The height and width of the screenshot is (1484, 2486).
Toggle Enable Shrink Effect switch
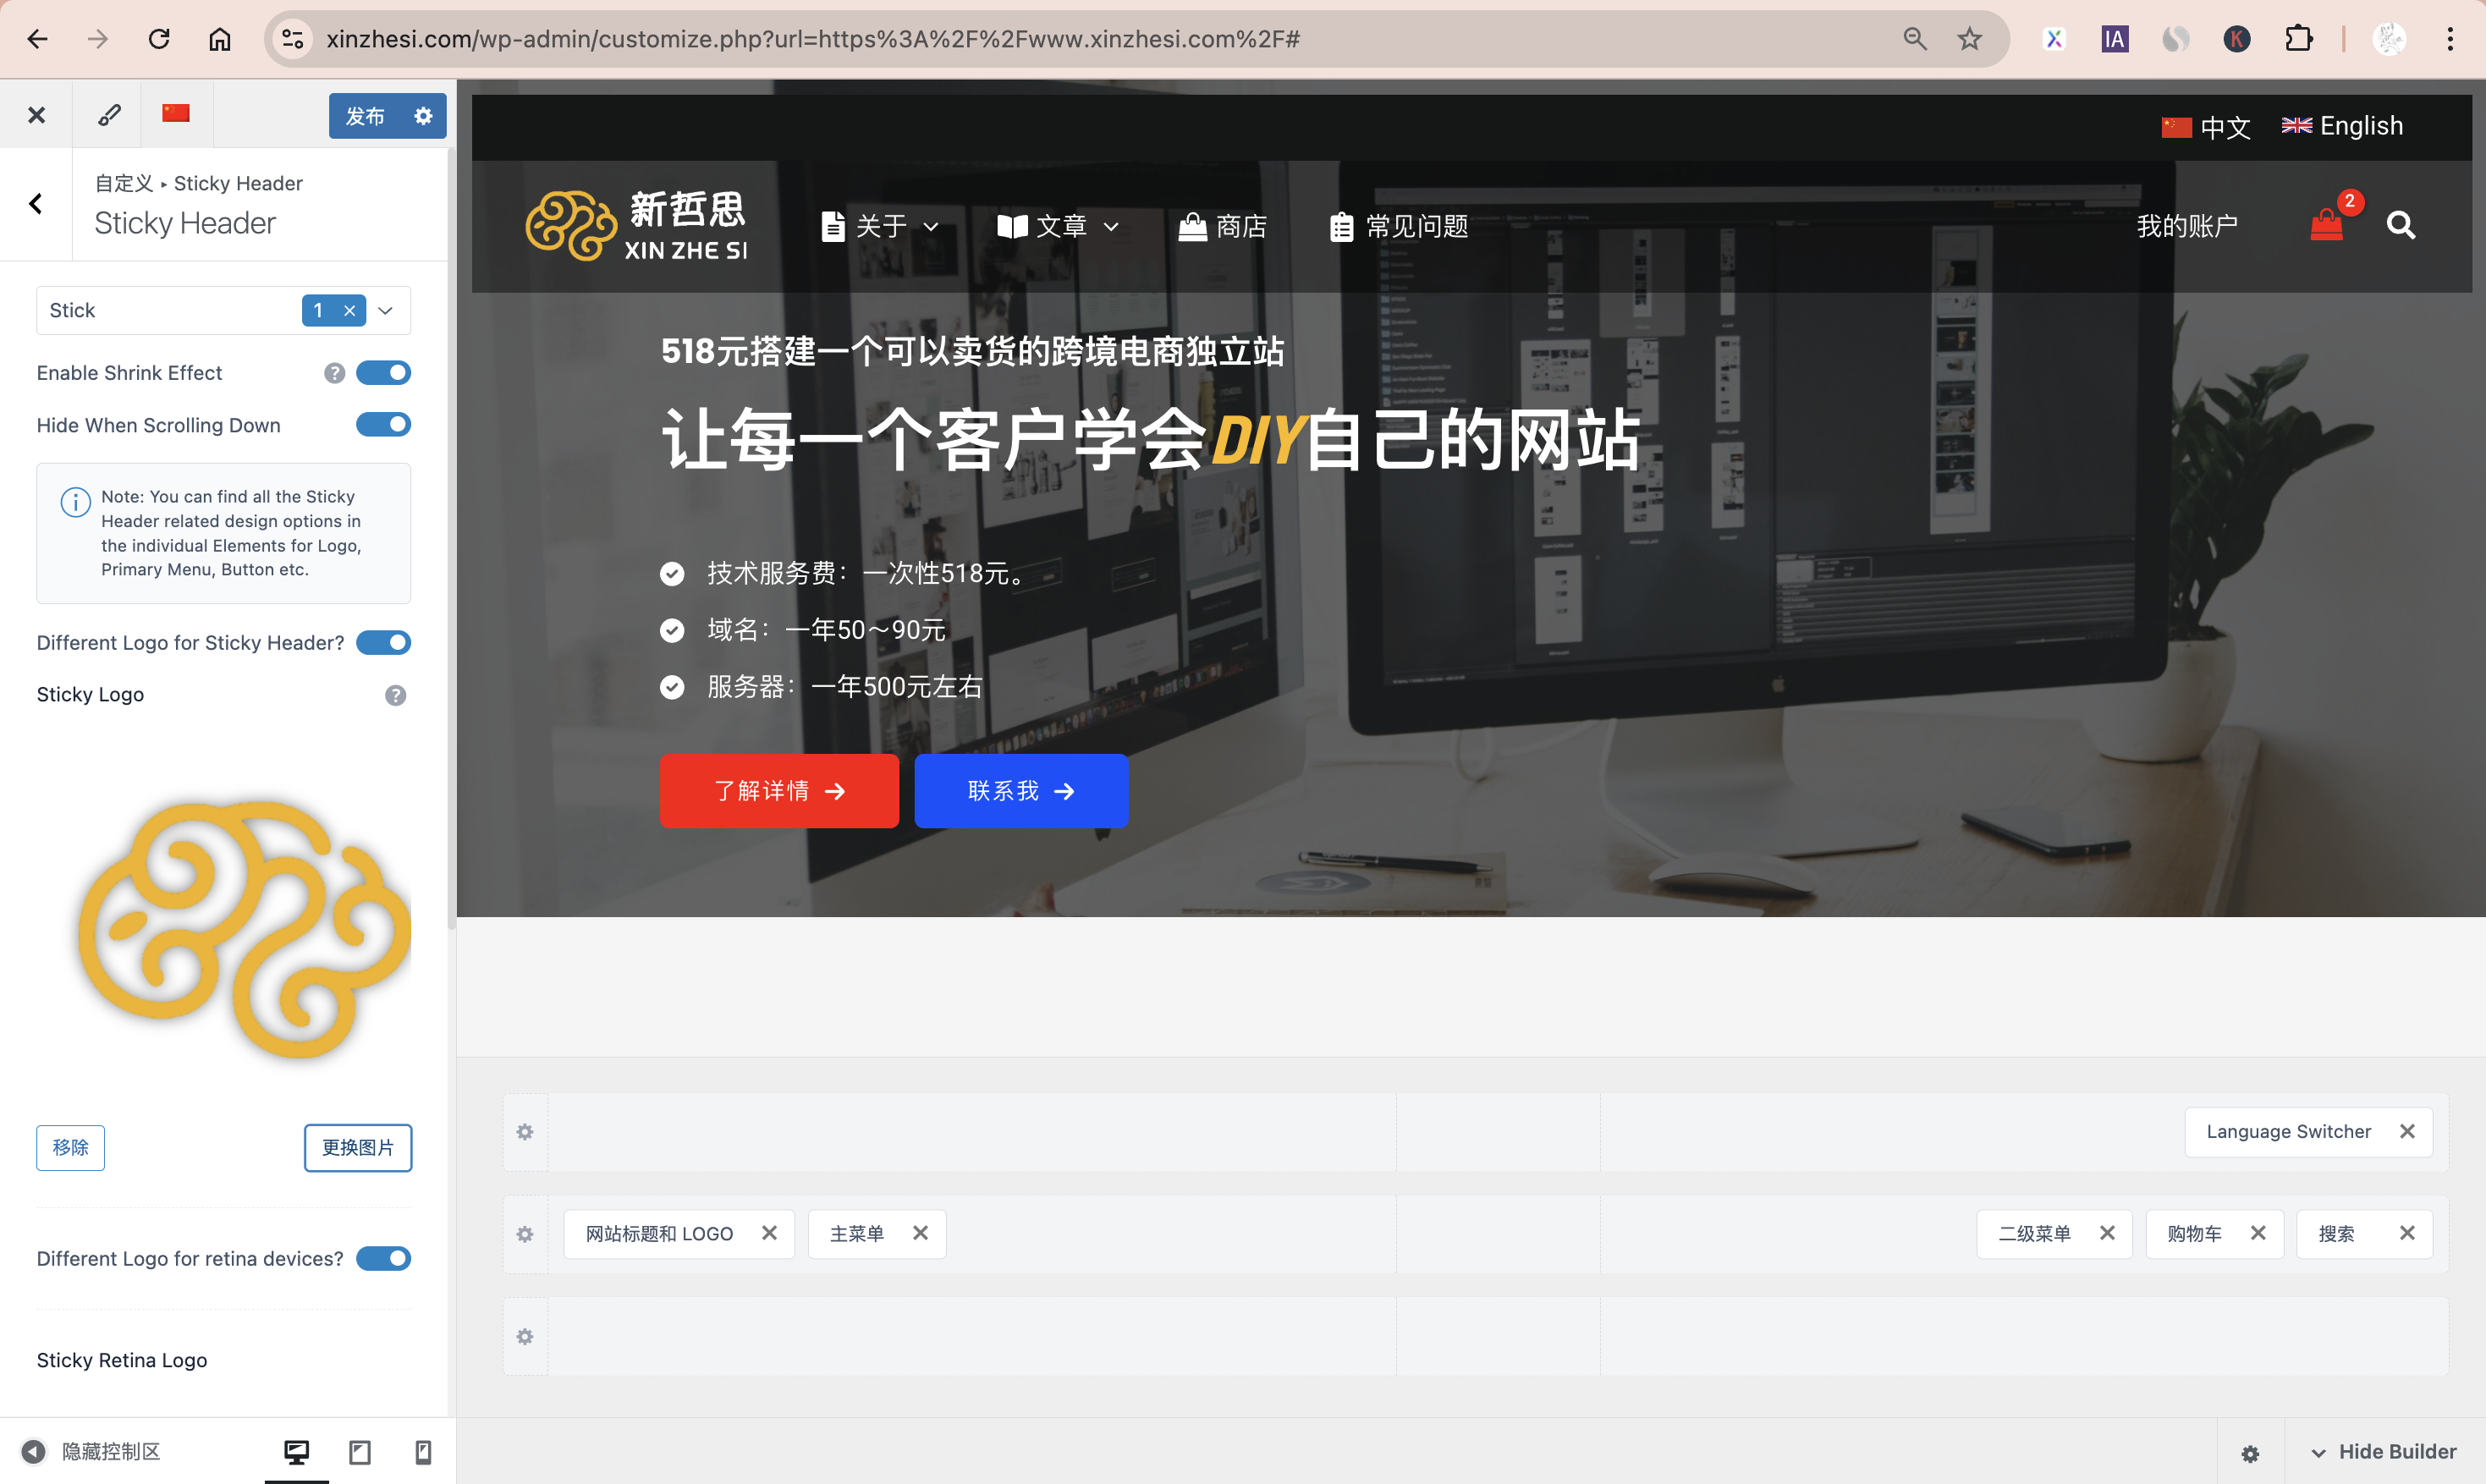pyautogui.click(x=384, y=373)
